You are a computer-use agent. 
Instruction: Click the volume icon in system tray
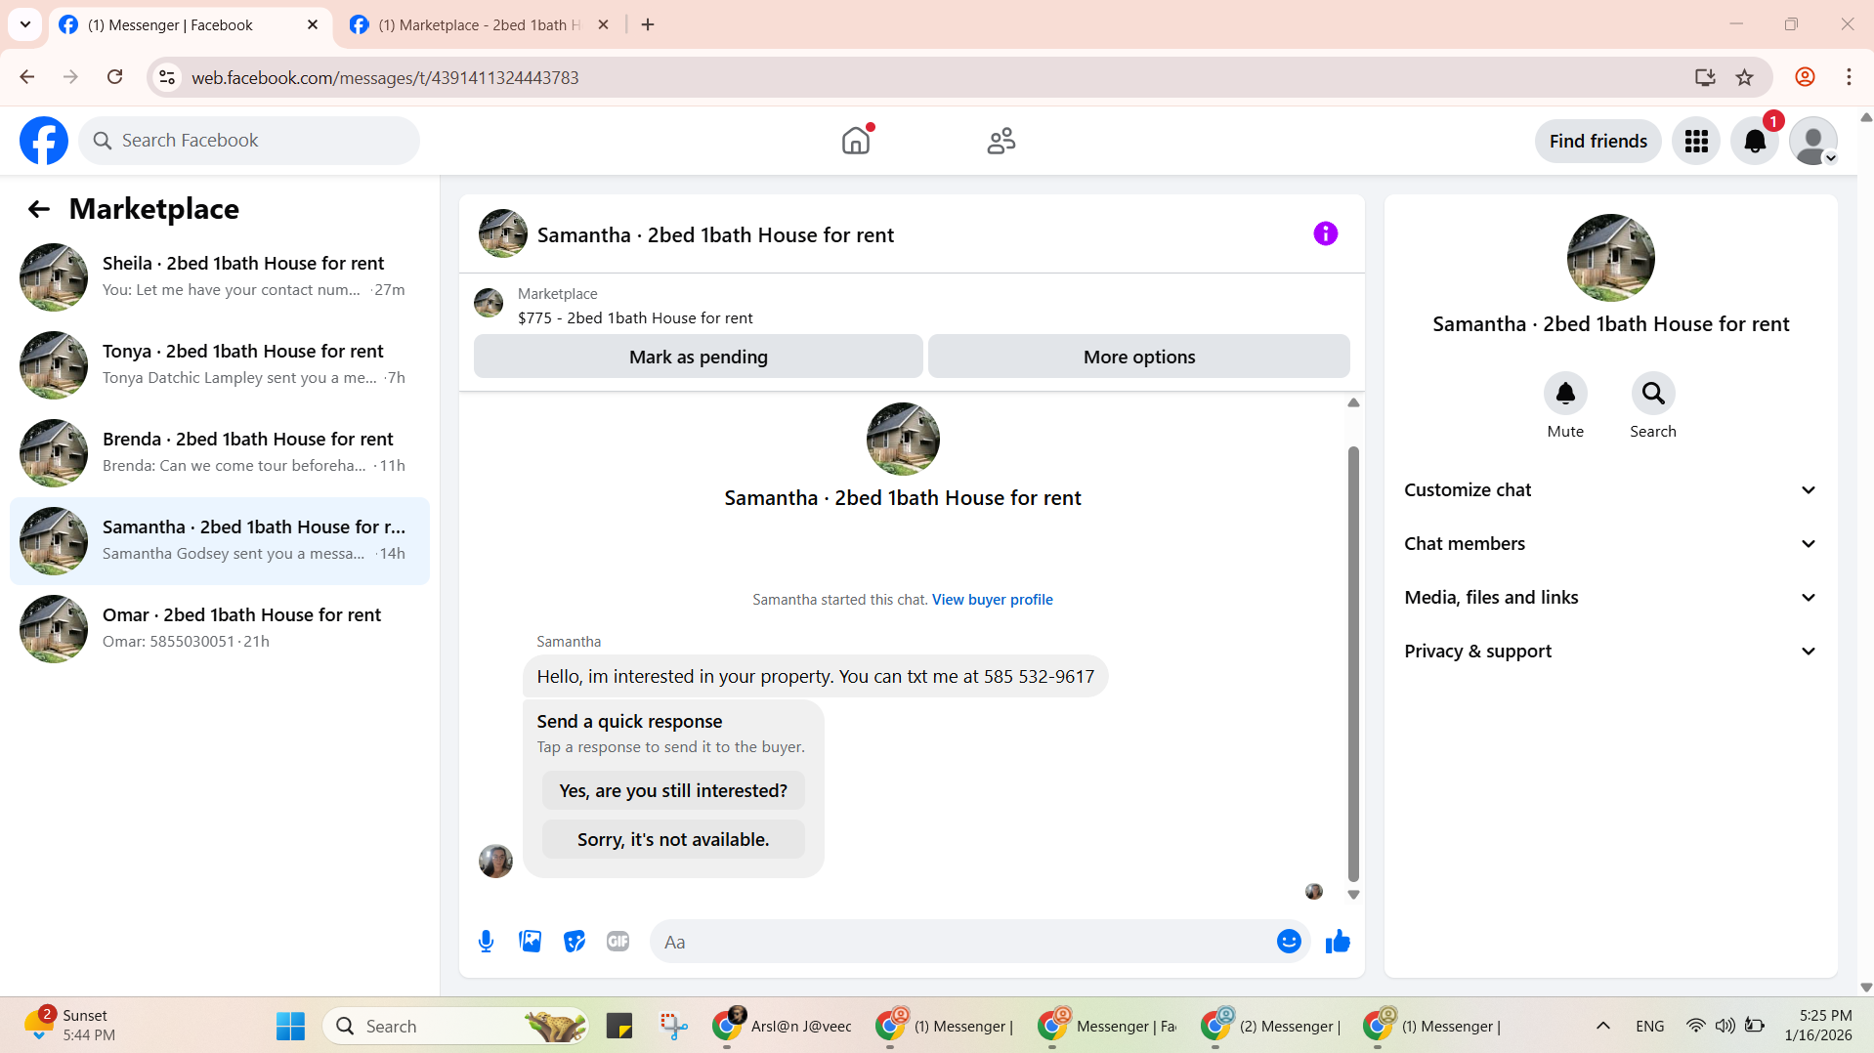(1725, 1026)
